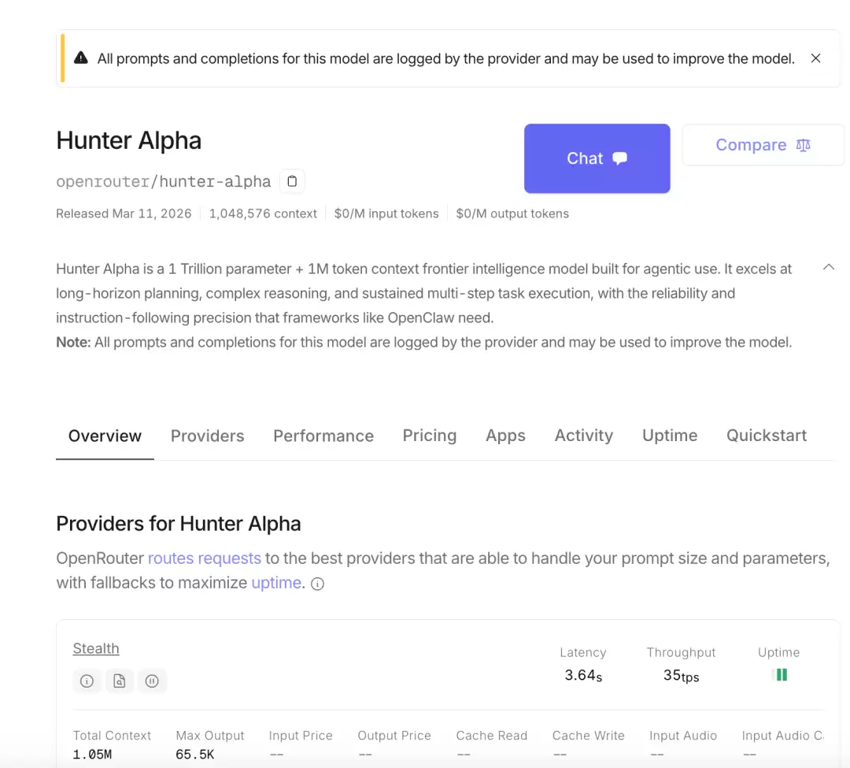The image size is (850, 768).
Task: Click the Chat button
Action: (597, 158)
